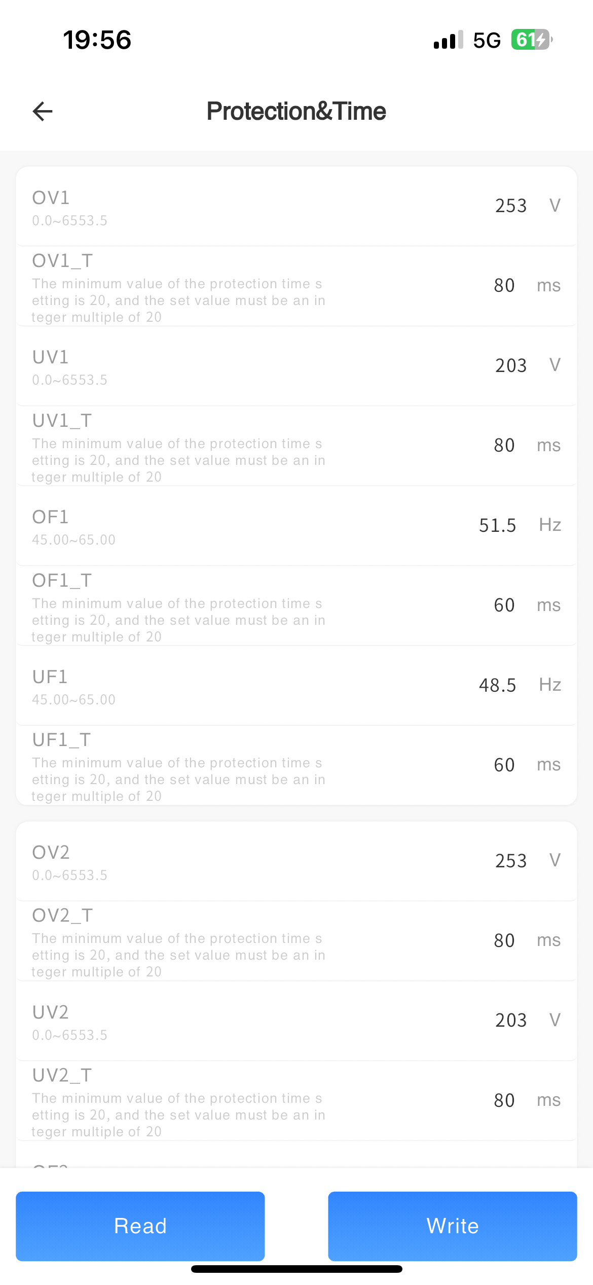Image resolution: width=593 pixels, height=1285 pixels.
Task: Tap the battery indicator in status bar
Action: (531, 40)
